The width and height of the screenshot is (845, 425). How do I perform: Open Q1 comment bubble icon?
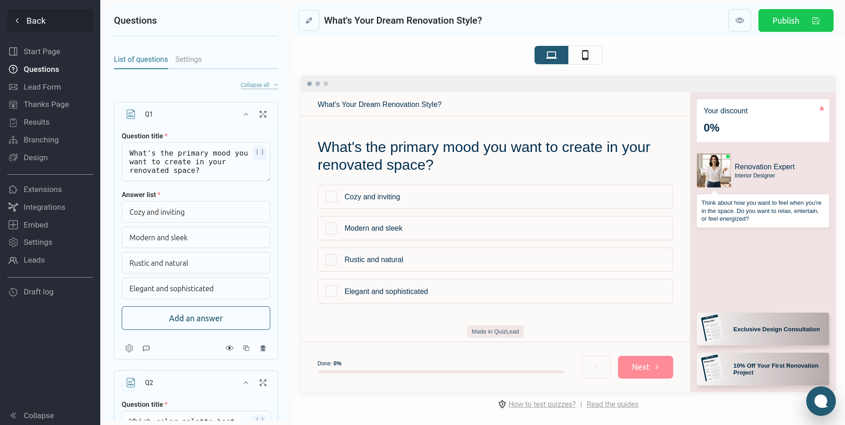pyautogui.click(x=146, y=348)
